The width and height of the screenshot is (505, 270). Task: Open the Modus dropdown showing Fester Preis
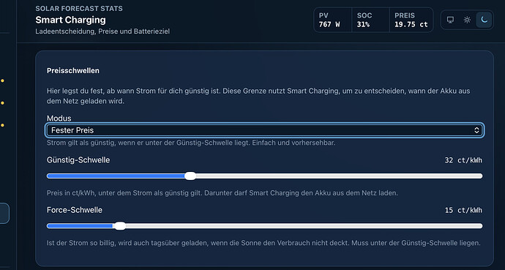pyautogui.click(x=264, y=130)
